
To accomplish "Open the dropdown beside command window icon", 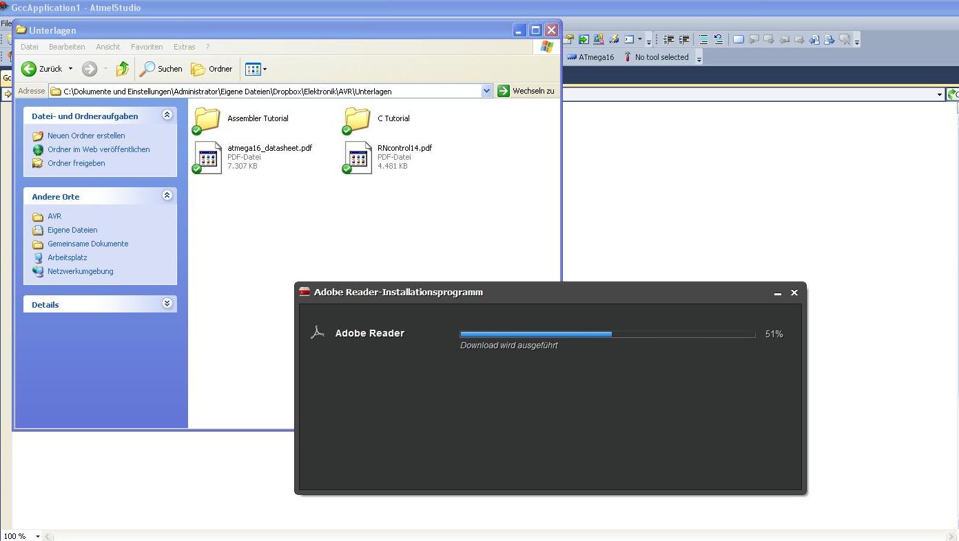I will click(640, 39).
